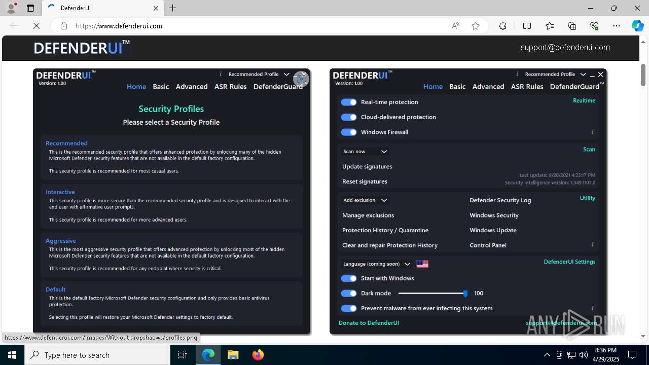Select the Advanced tab in right panel

488,87
